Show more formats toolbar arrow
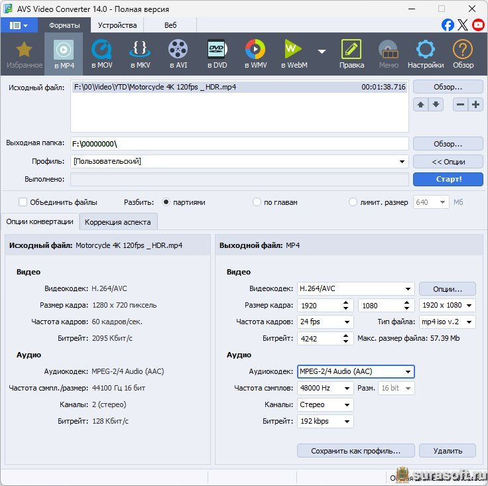488x486 pixels. (x=322, y=51)
